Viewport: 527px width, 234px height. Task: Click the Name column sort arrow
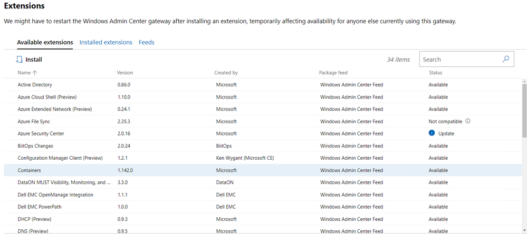(x=35, y=73)
